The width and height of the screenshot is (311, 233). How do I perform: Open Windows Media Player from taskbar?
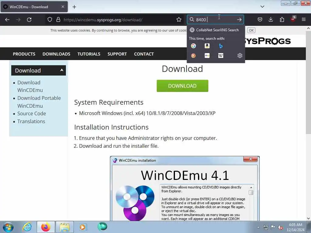pyautogui.click(x=83, y=227)
